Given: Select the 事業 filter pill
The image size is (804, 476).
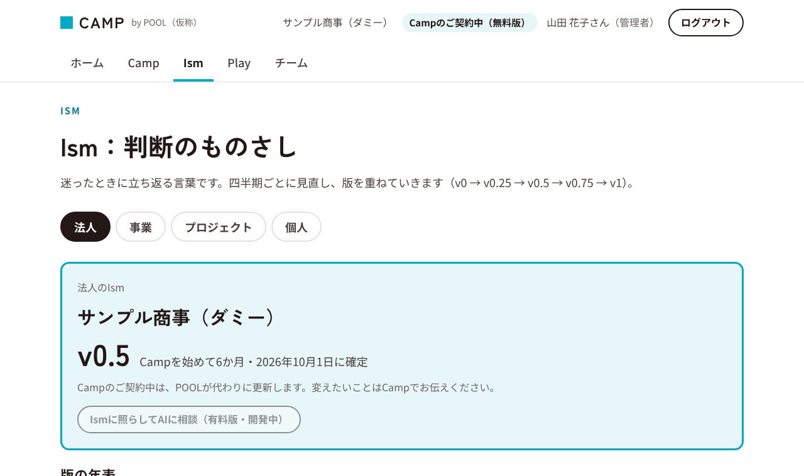Looking at the screenshot, I should pyautogui.click(x=141, y=227).
